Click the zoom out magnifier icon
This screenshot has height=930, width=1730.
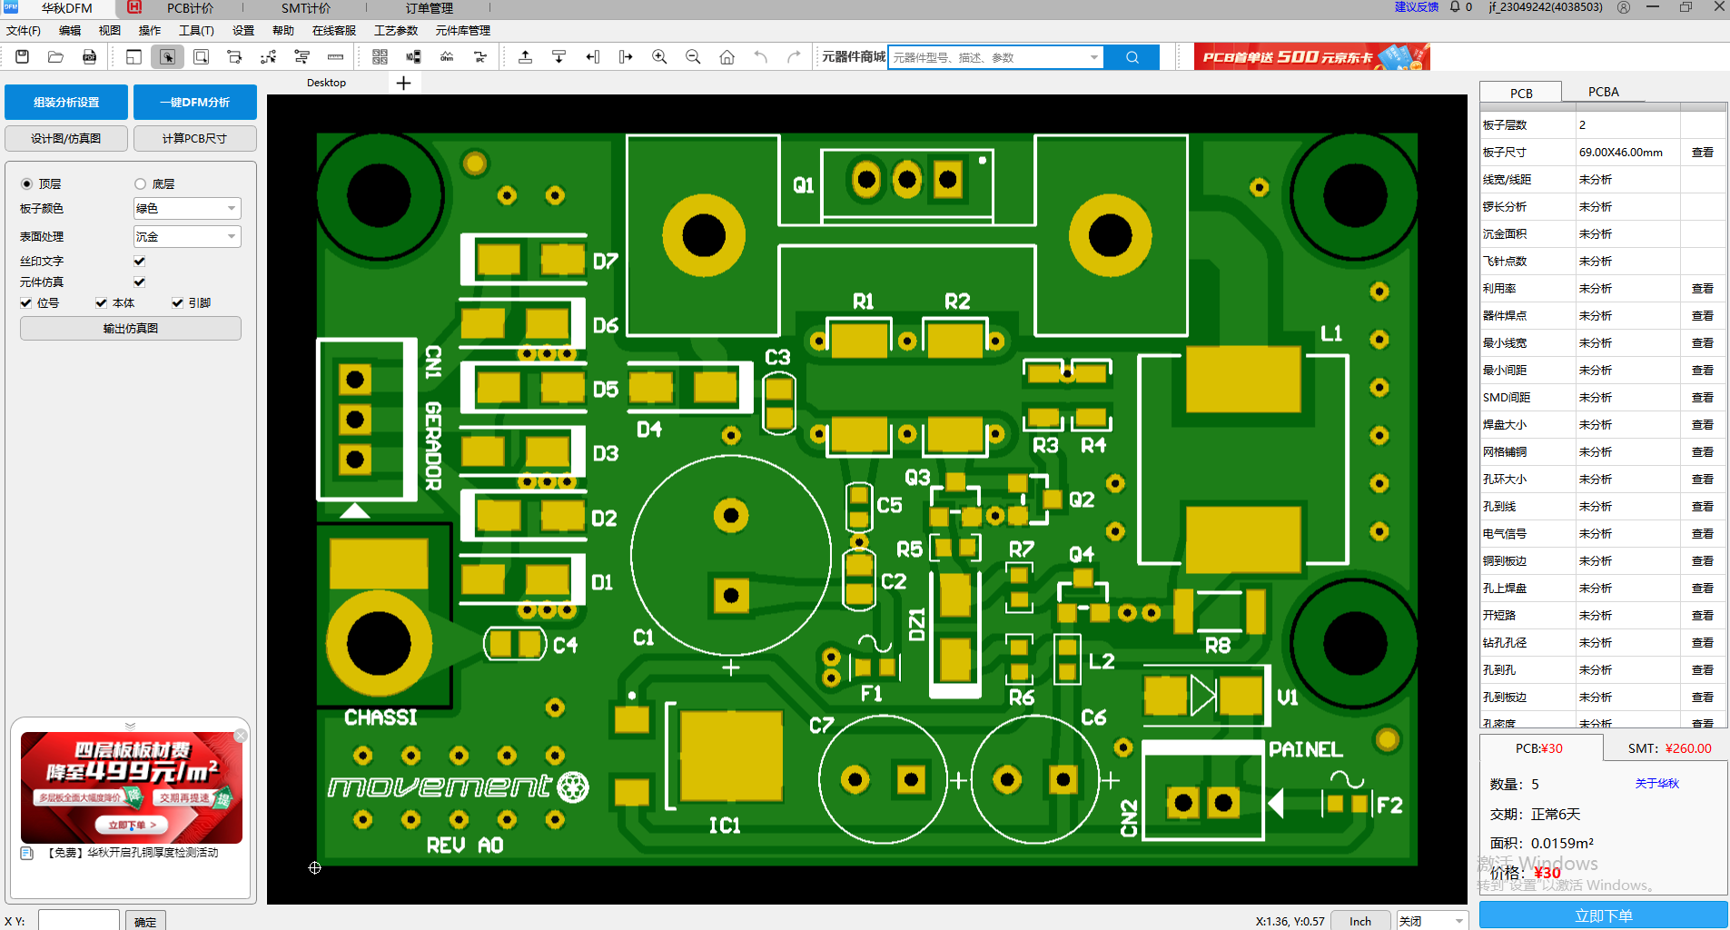click(693, 57)
